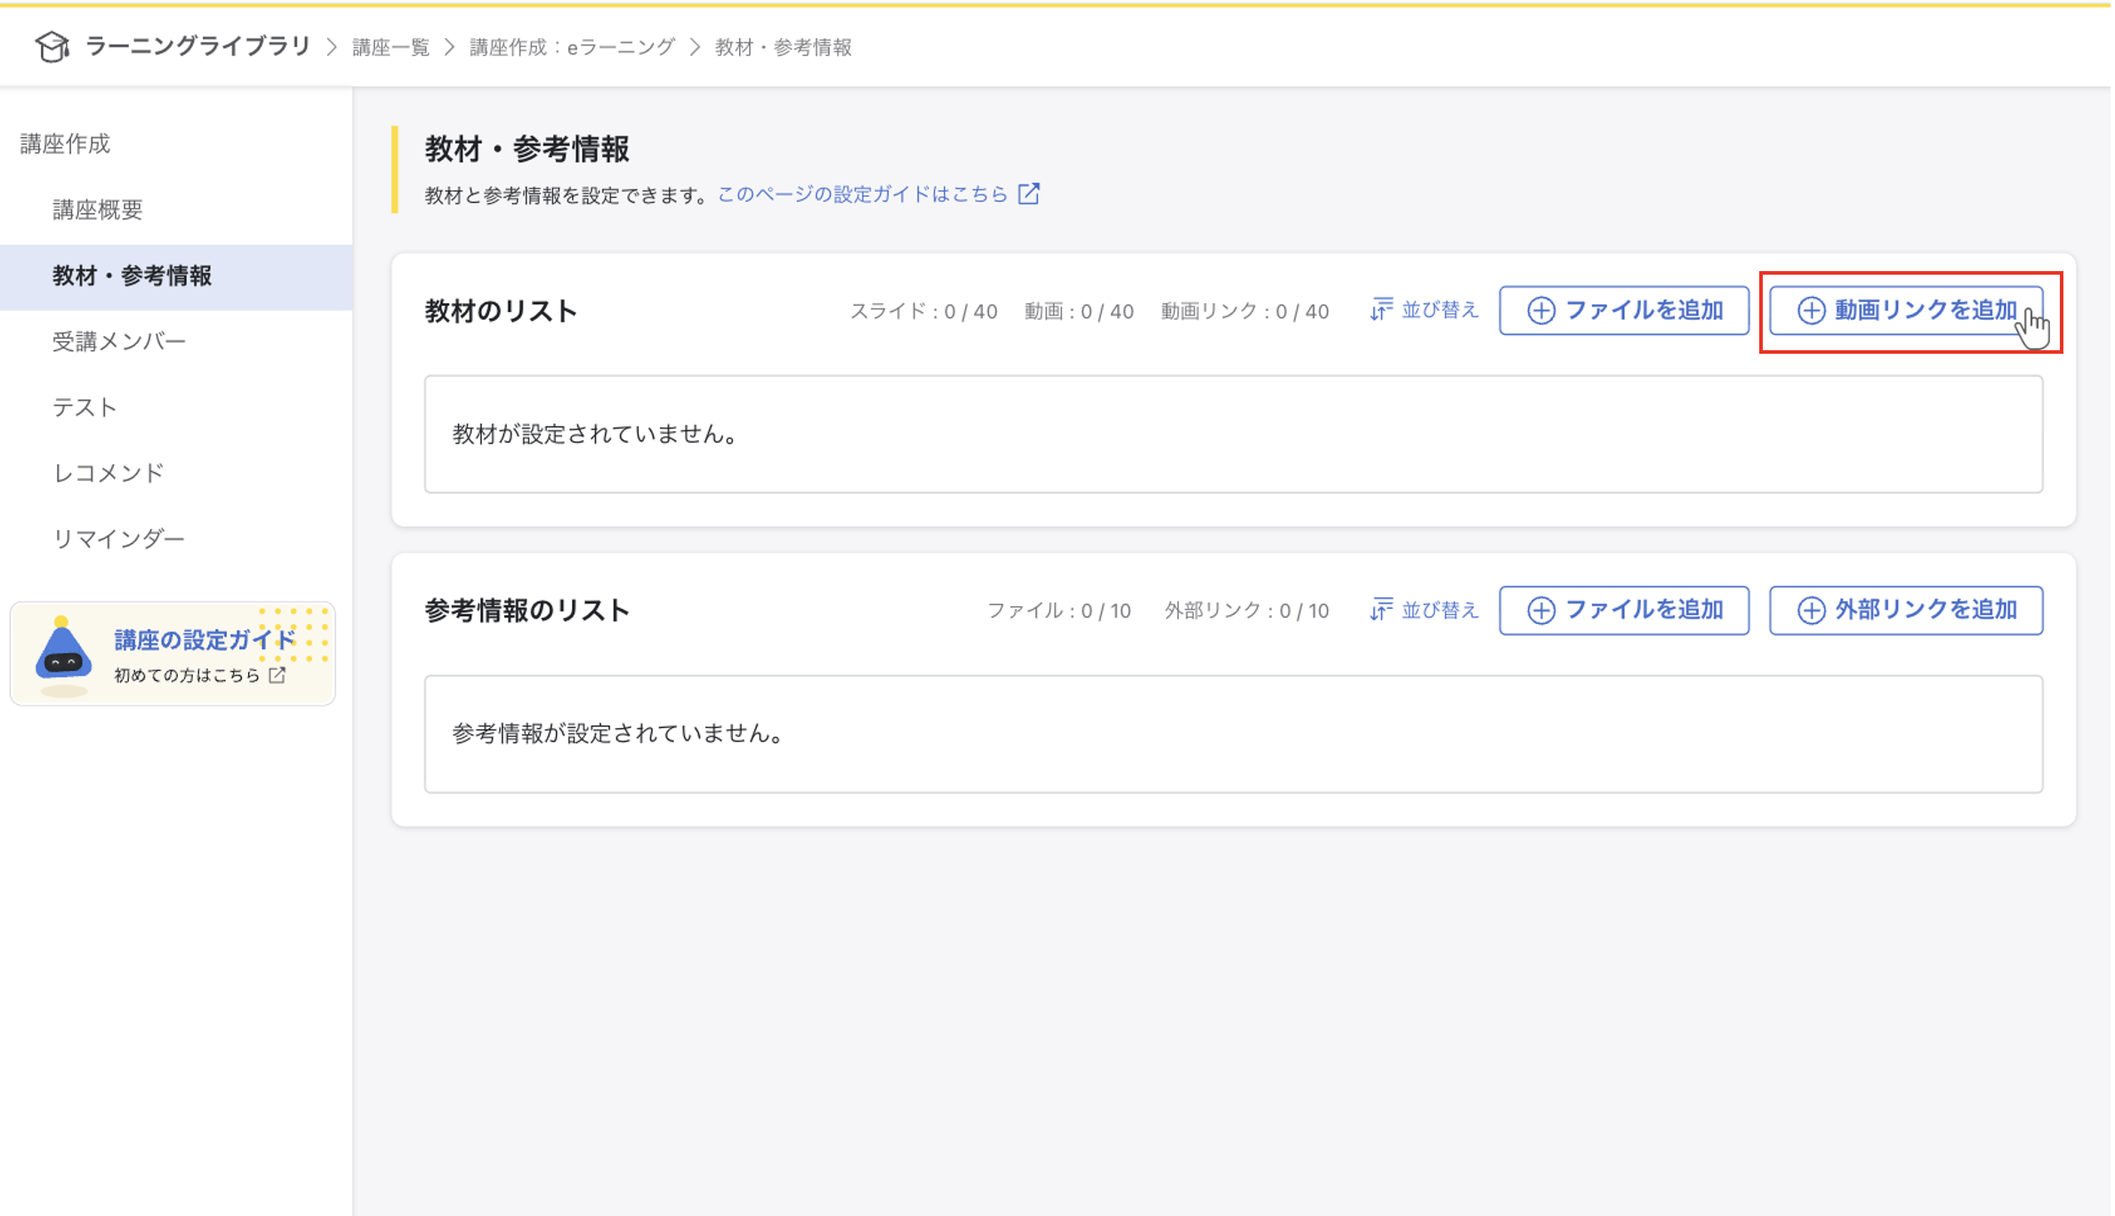The width and height of the screenshot is (2115, 1216).
Task: Navigate to テスト section
Action: pos(84,406)
